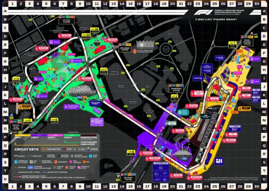This screenshot has width=269, height=191.
Task: Open the Esplanade Station label
Action: point(125,47)
